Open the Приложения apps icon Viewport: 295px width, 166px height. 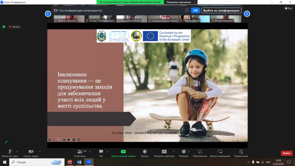(x=200, y=152)
